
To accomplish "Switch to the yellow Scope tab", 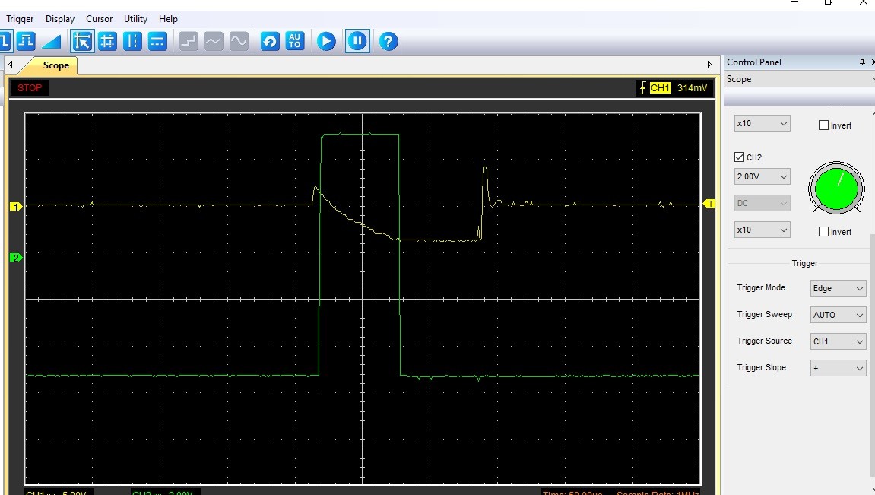I will click(55, 65).
